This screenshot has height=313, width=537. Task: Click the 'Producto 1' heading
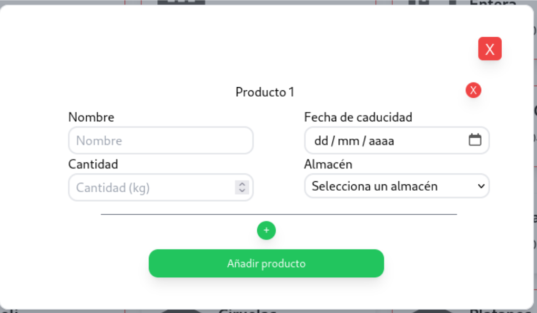[265, 92]
